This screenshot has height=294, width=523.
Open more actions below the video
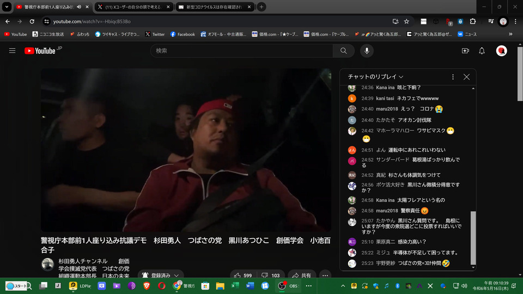325,275
